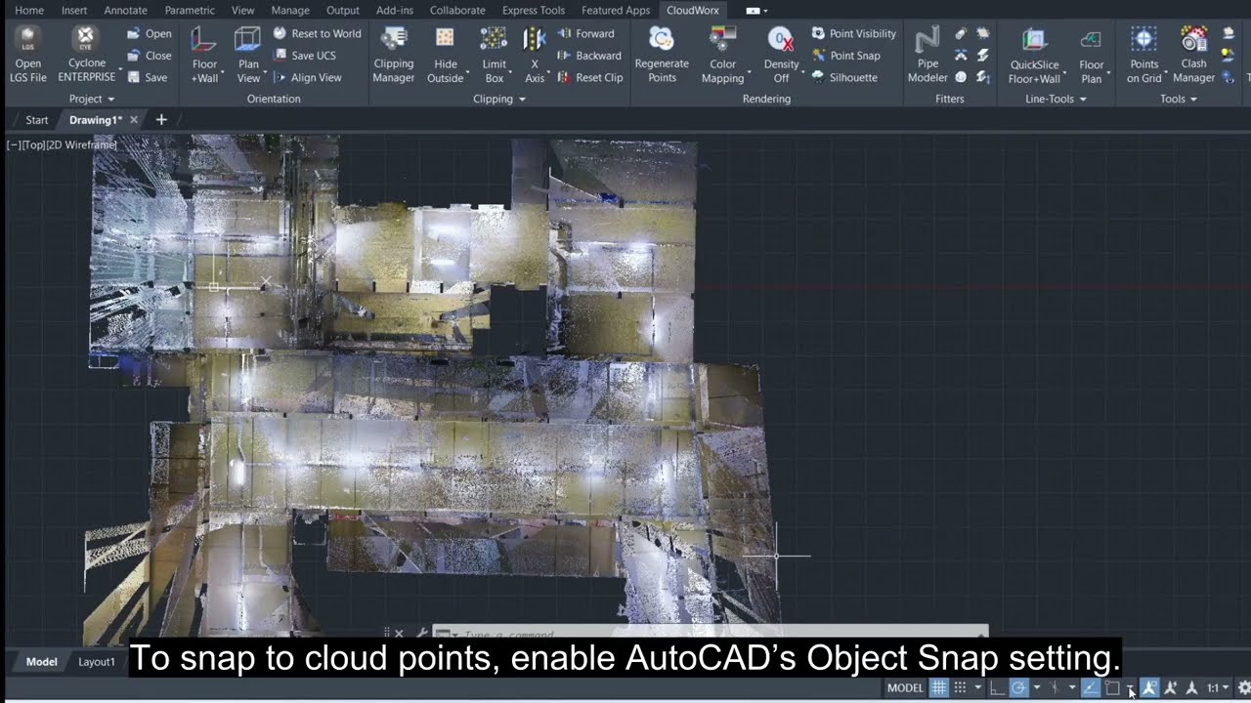Viewport: 1251px width, 703px height.
Task: Expand the Line-Tools panel dropdown
Action: pos(1083,100)
